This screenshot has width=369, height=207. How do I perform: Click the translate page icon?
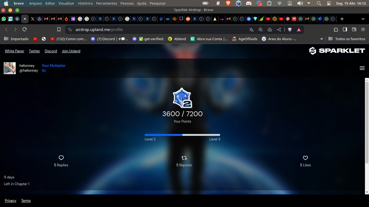[x=252, y=30]
